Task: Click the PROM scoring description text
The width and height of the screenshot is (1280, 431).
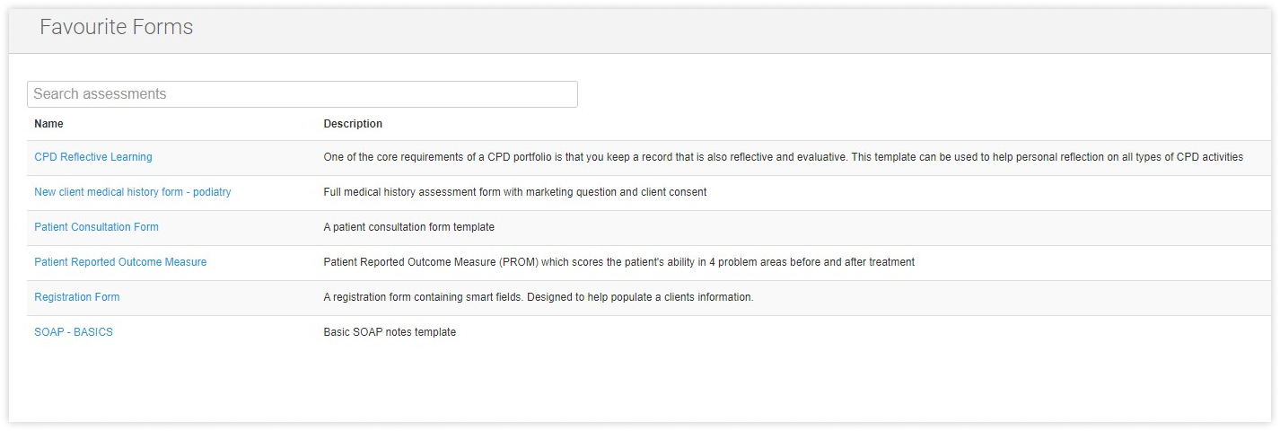Action: click(x=618, y=262)
